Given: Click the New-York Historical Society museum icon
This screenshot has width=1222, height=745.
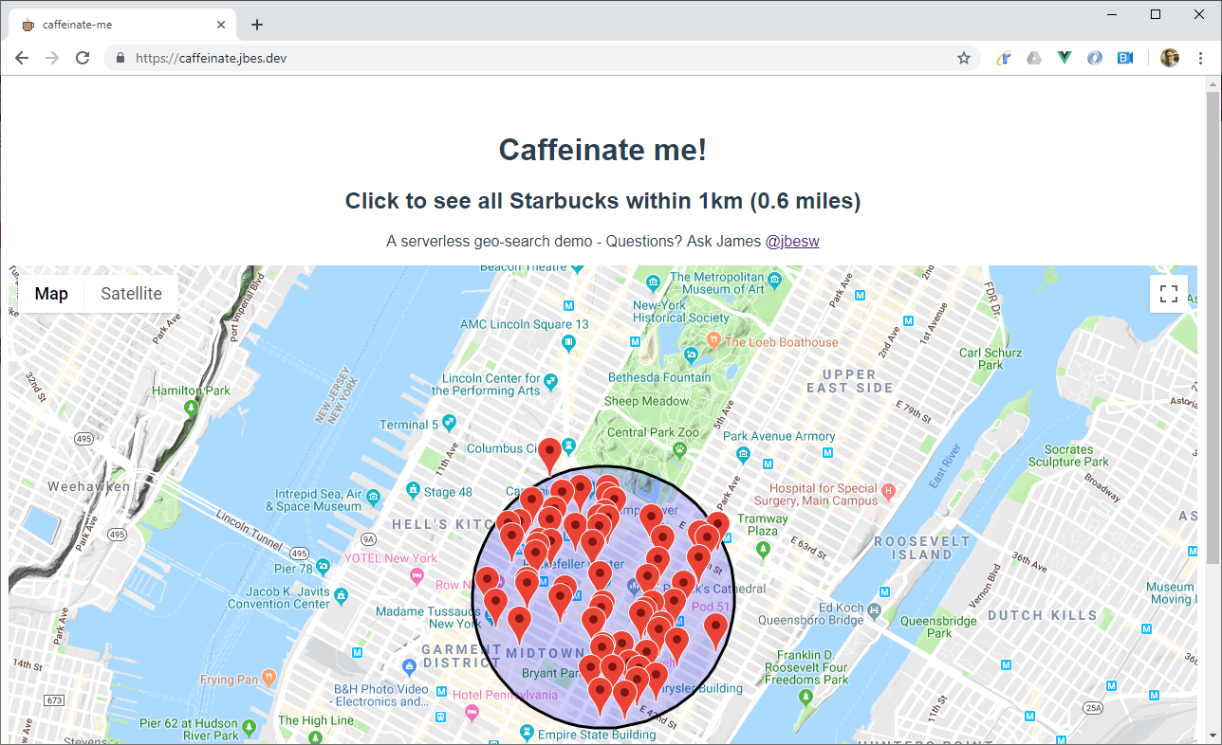Looking at the screenshot, I should 653,282.
